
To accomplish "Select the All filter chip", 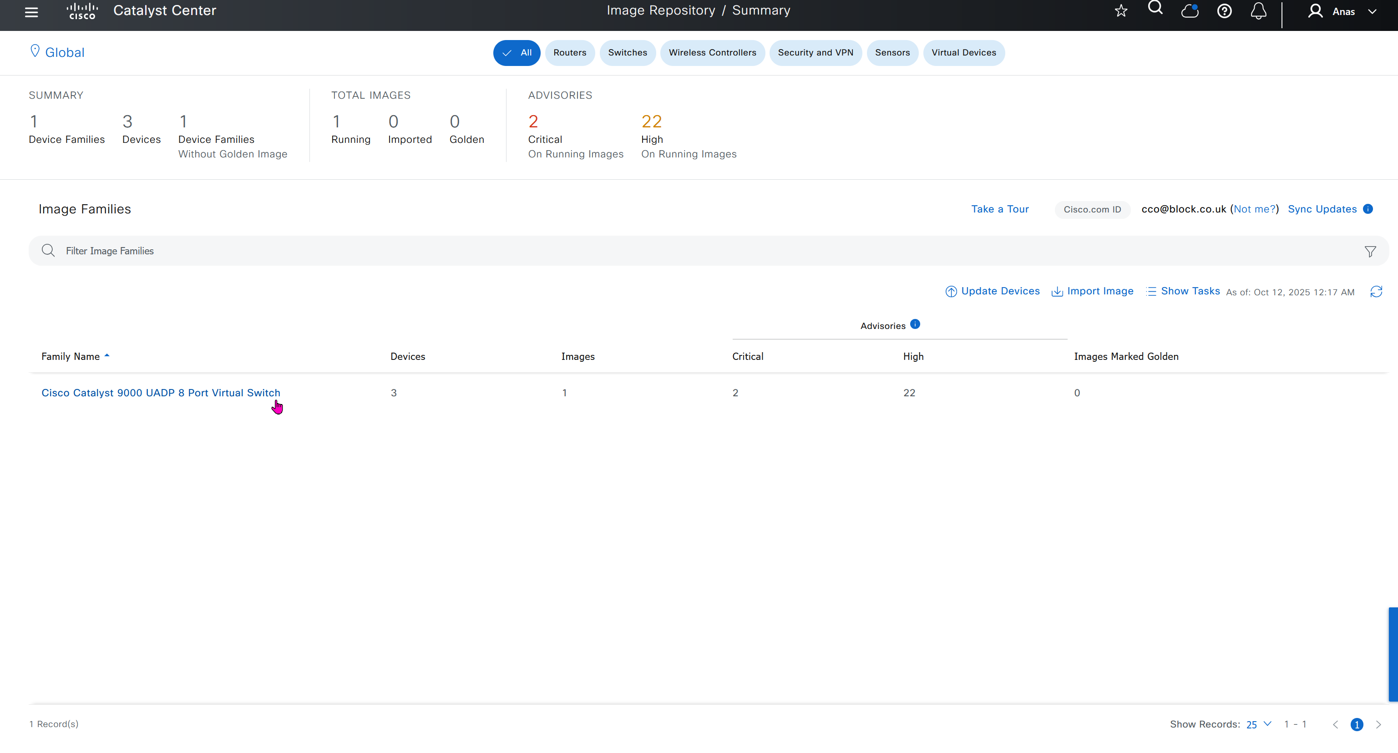I will coord(516,53).
